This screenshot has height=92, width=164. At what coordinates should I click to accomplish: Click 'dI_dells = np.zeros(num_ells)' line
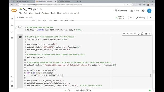click(x=42, y=70)
